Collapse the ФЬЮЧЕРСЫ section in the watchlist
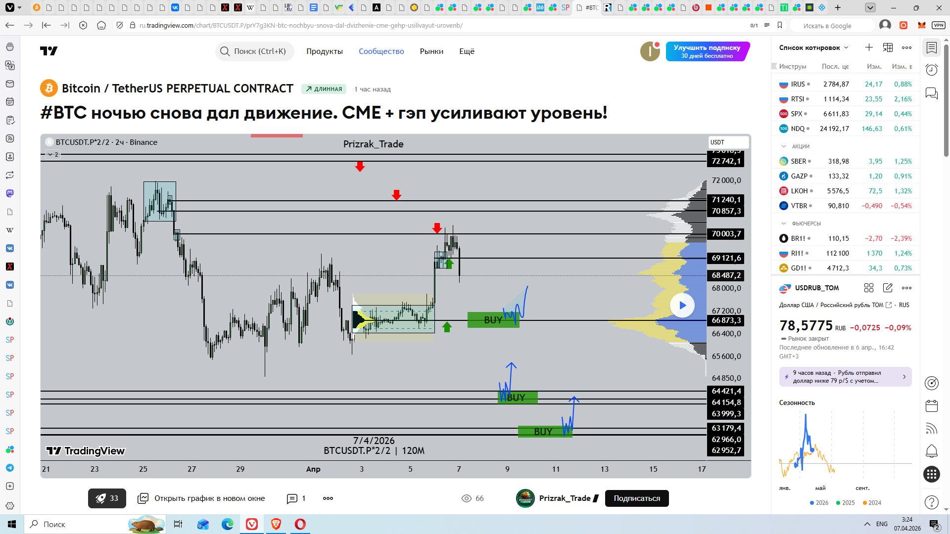This screenshot has width=950, height=534. pyautogui.click(x=784, y=223)
